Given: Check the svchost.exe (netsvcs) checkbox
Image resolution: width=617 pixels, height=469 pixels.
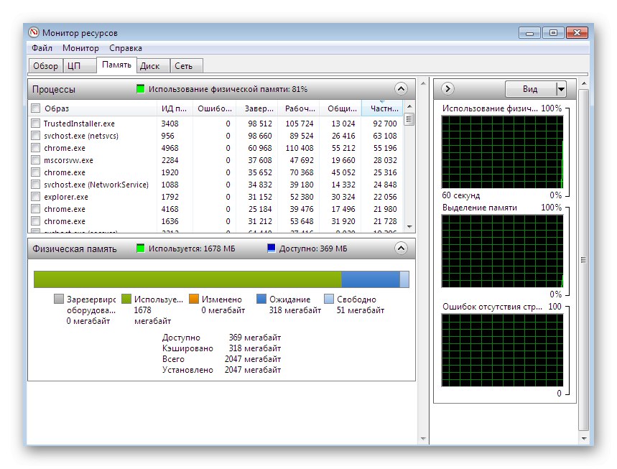Looking at the screenshot, I should click(x=35, y=136).
